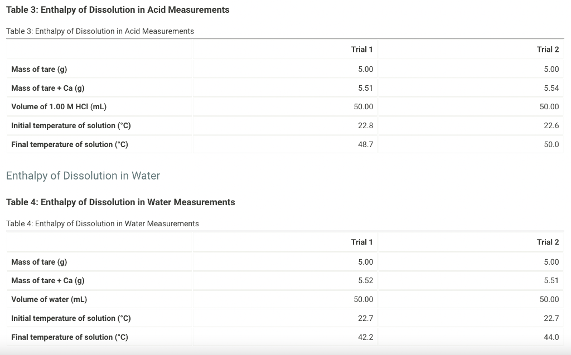Select the 50.0 final temperature in Trial 2
571x355 pixels.
[552, 144]
